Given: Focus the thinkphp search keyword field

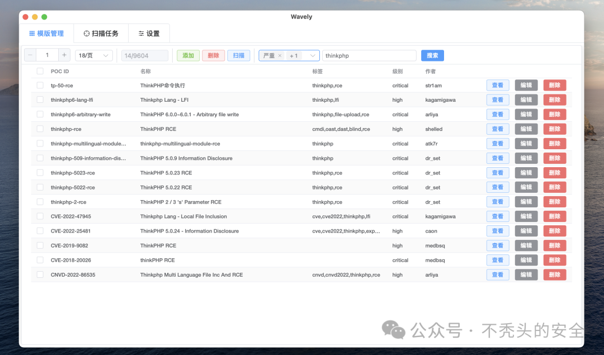Looking at the screenshot, I should (x=369, y=55).
